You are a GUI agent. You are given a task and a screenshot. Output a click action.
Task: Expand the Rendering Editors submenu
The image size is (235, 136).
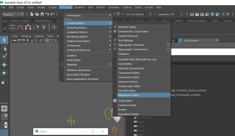tap(88, 36)
